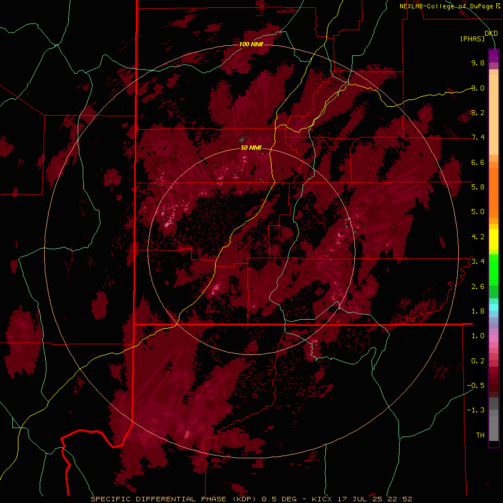This screenshot has width=503, height=503.
Task: Pick the purple segment atop the color bar
Action: click(x=493, y=56)
